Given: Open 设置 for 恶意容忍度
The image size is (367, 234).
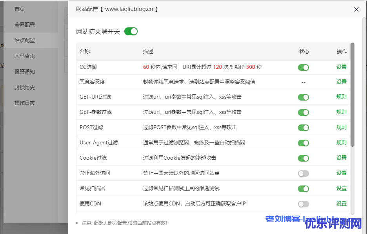Looking at the screenshot, I should [x=341, y=82].
